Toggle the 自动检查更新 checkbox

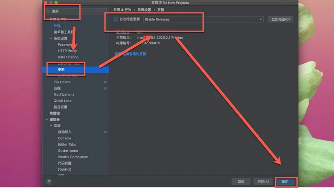pos(116,19)
